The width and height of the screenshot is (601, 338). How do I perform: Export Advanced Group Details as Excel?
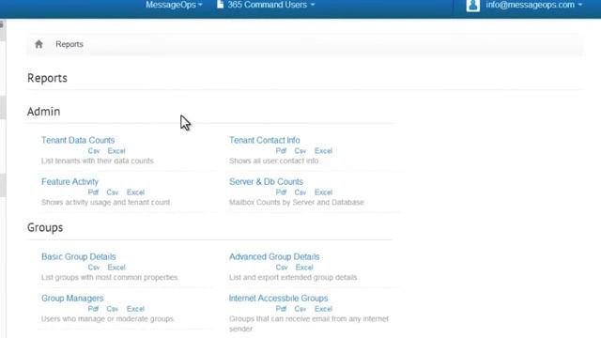(x=304, y=268)
